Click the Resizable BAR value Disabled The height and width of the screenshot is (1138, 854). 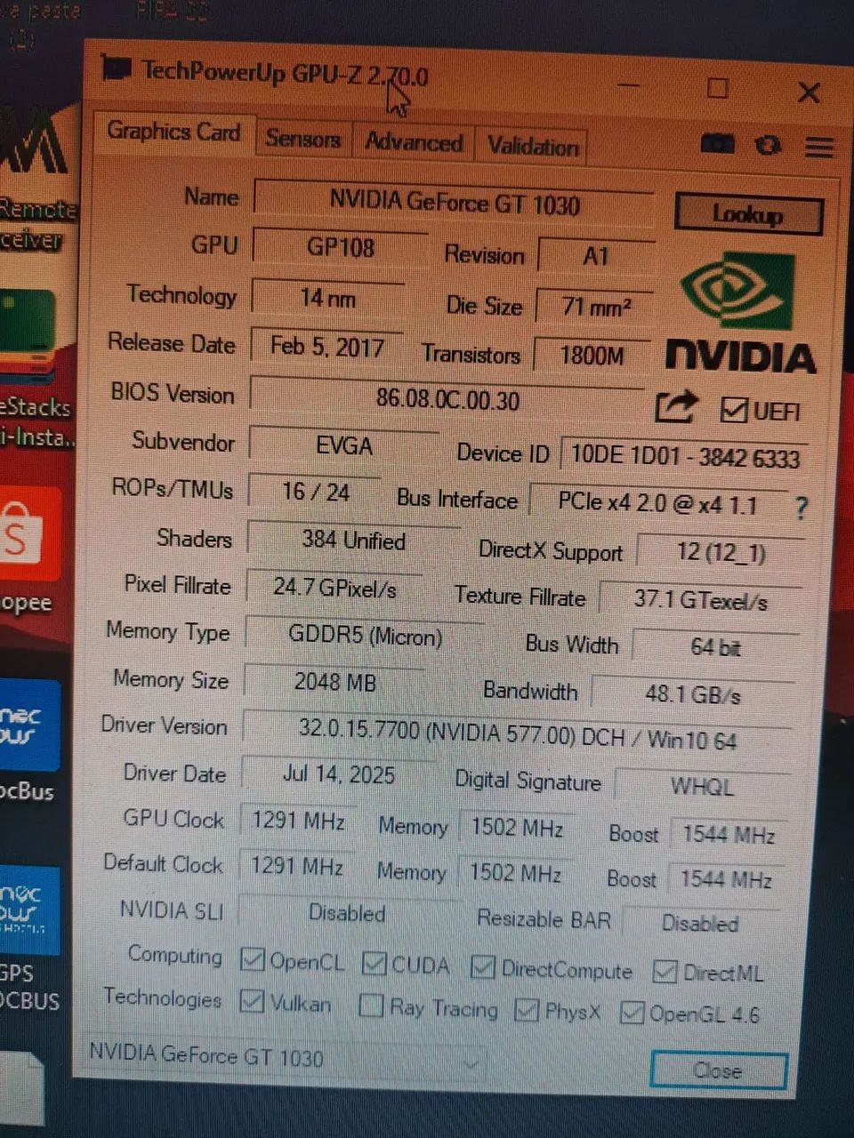[x=699, y=923]
